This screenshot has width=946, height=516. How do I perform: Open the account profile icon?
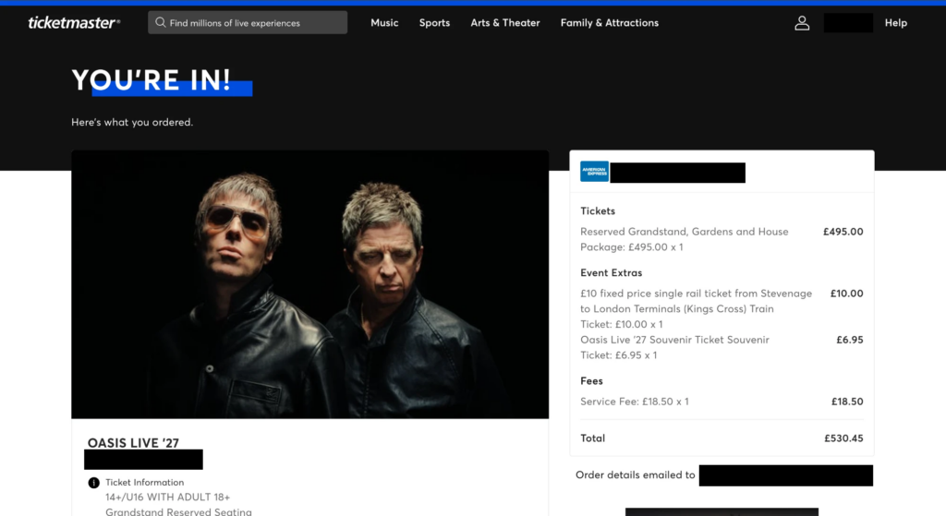click(x=802, y=23)
